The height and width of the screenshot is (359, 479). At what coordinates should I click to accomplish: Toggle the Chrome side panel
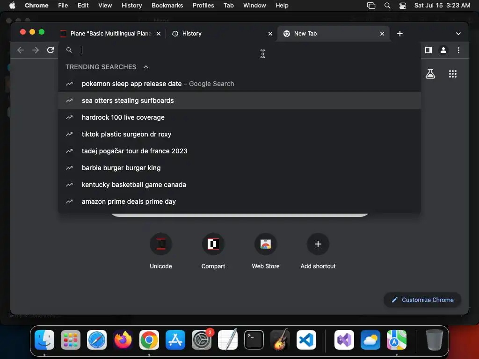[x=428, y=50]
